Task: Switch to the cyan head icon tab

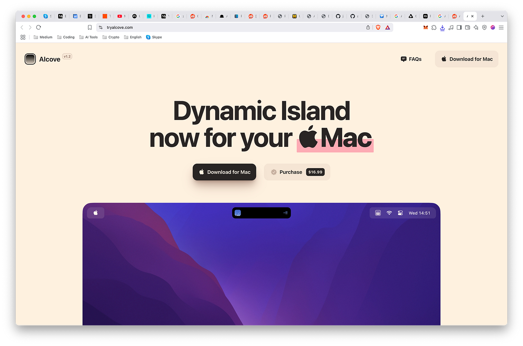Action: coord(151,16)
